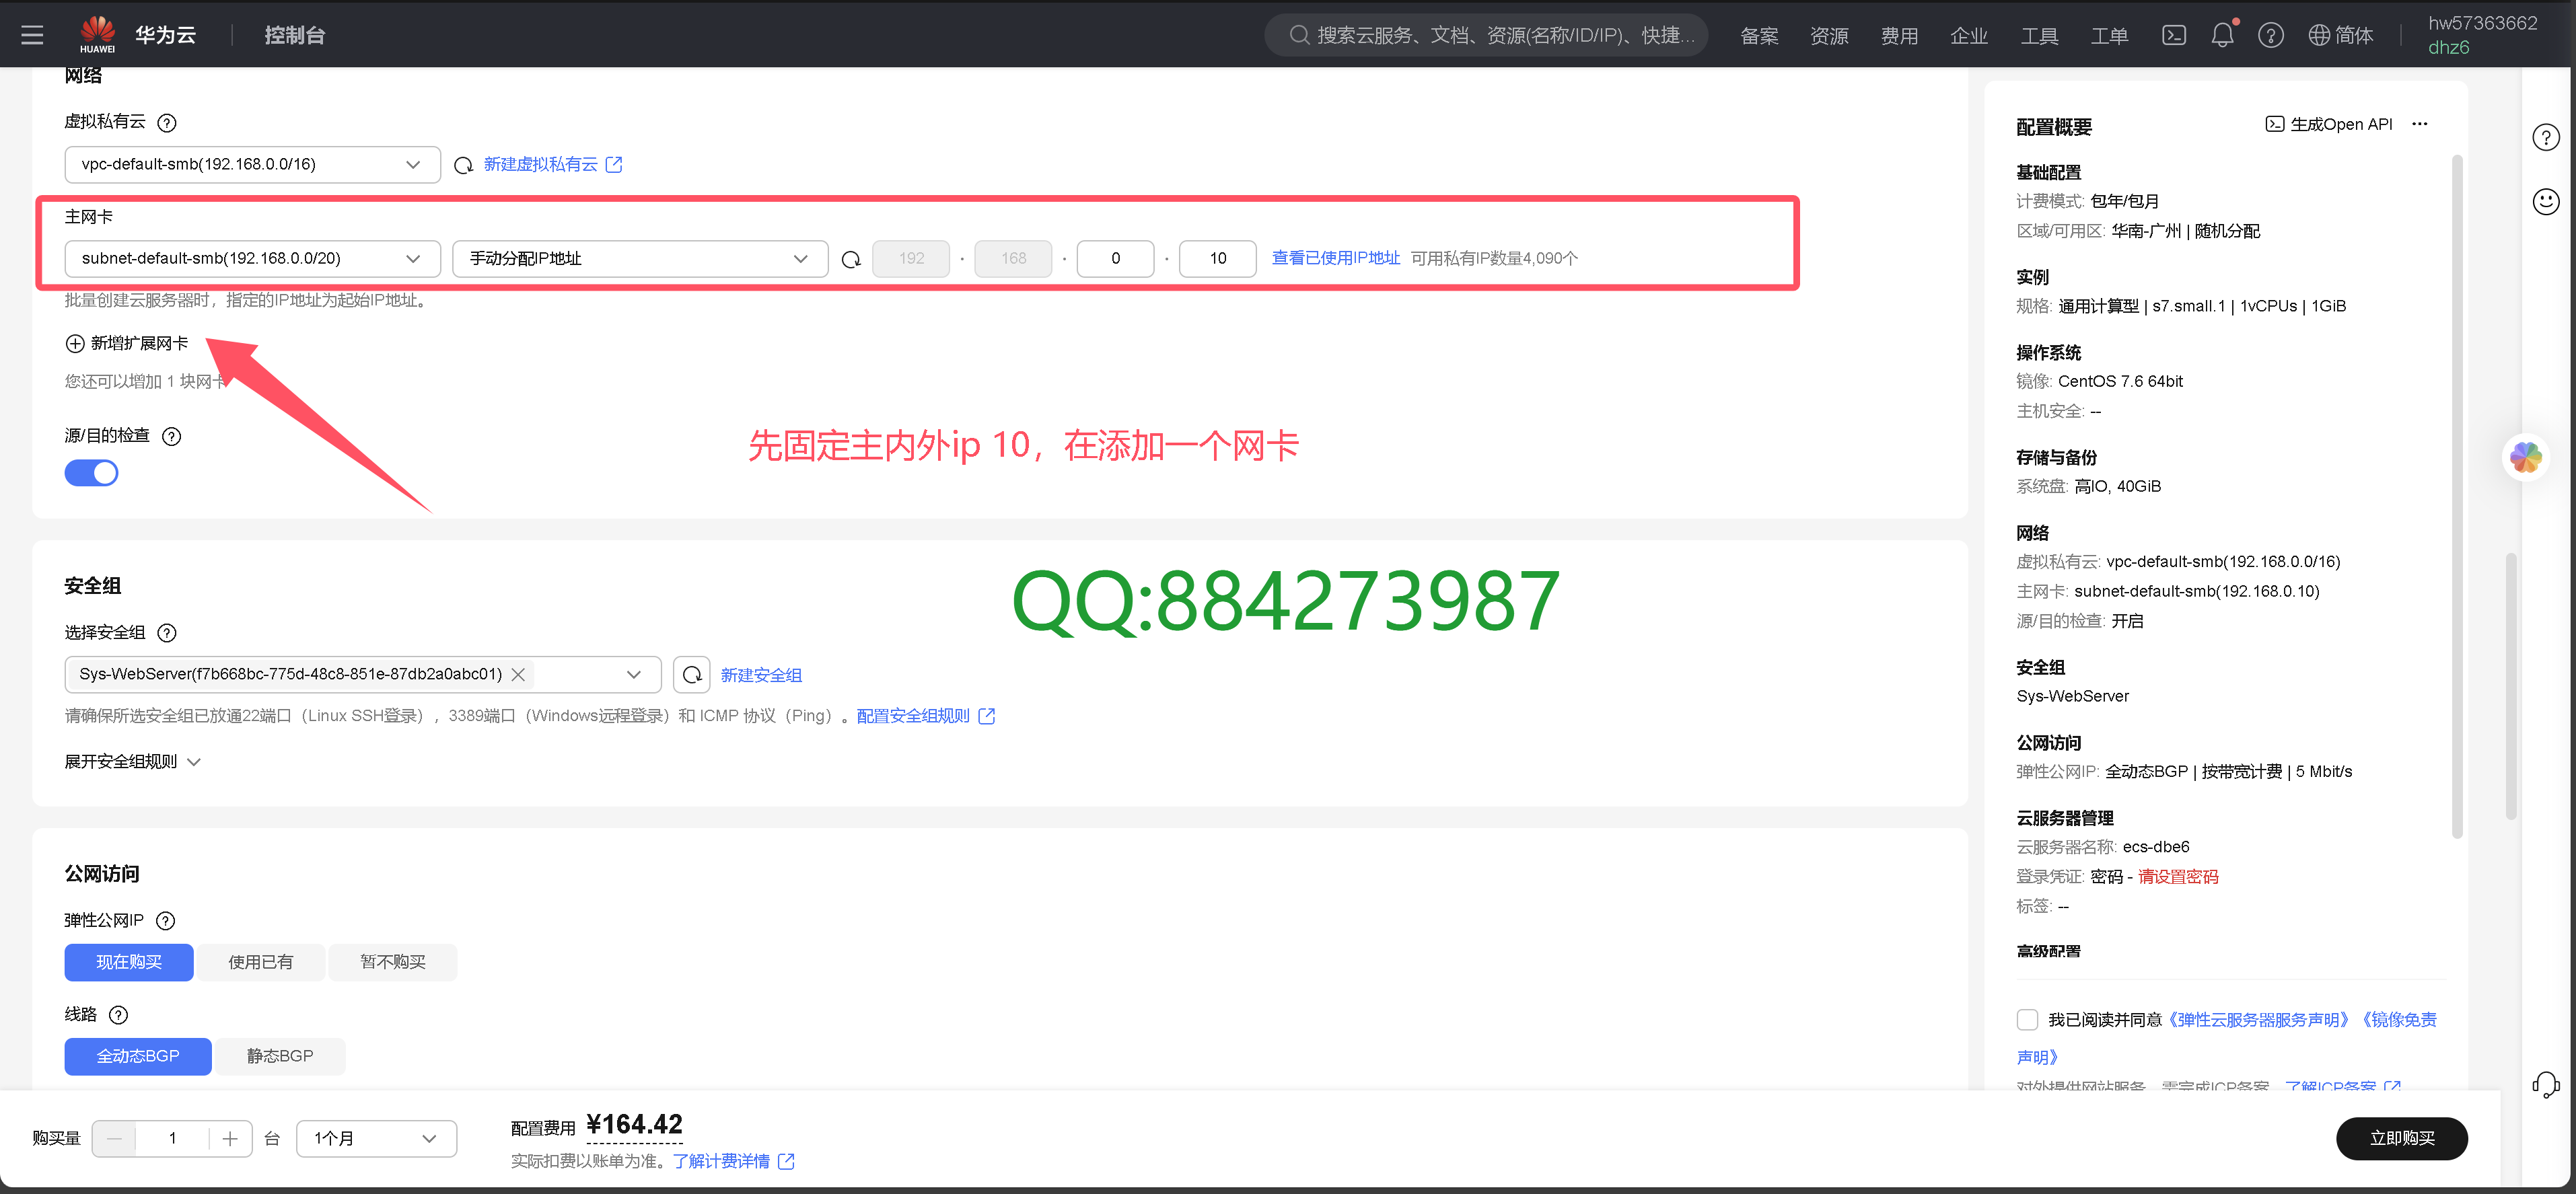This screenshot has height=1194, width=2576.
Task: Open the customer service headset icon
Action: pos(2545,1084)
